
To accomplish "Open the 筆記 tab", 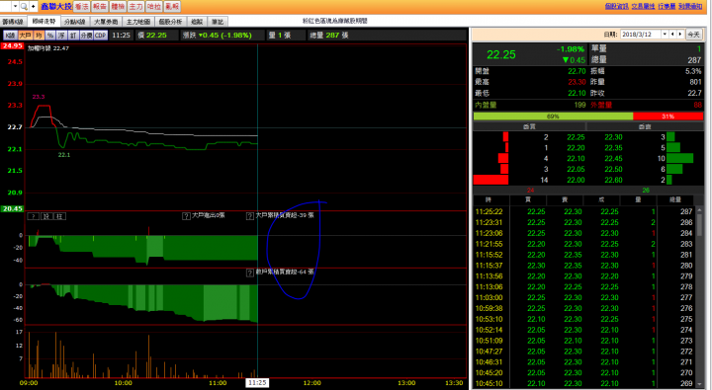I will click(218, 22).
